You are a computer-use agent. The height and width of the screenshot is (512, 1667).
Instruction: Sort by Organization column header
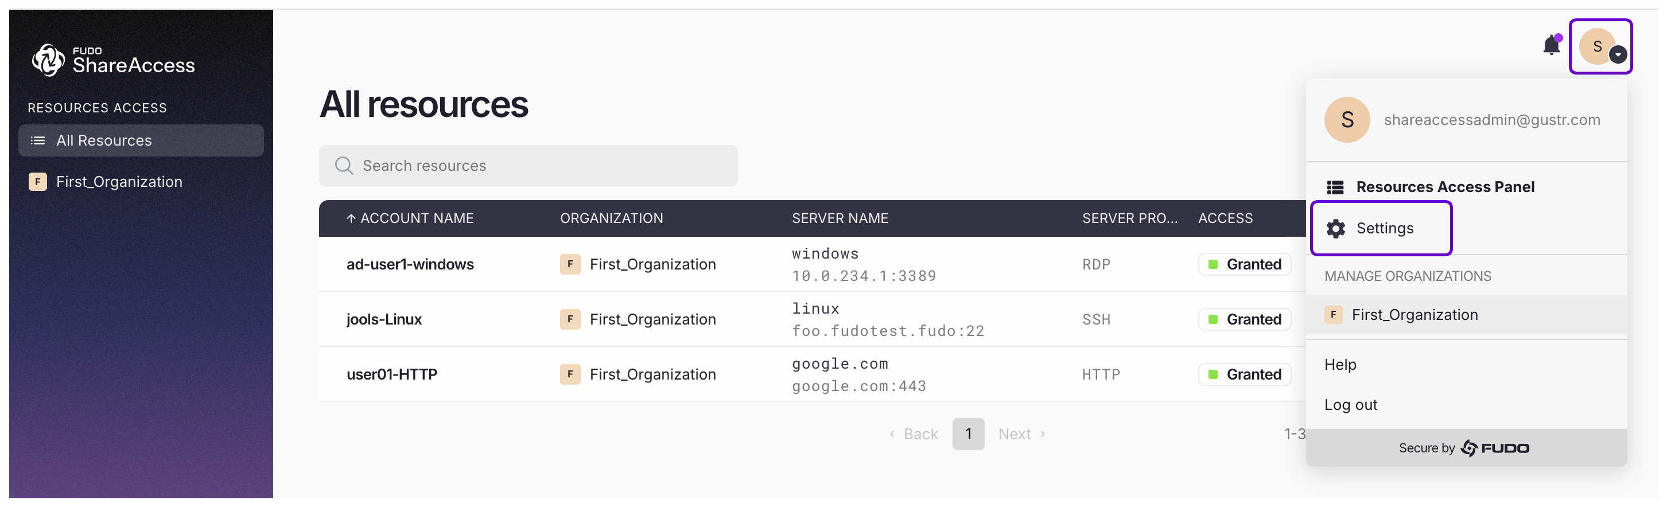click(x=611, y=218)
